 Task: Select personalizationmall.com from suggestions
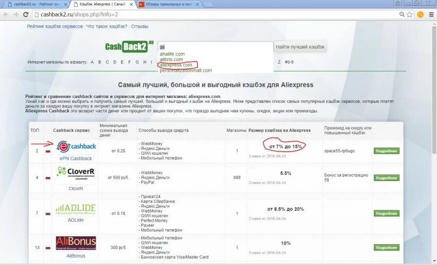(x=185, y=70)
